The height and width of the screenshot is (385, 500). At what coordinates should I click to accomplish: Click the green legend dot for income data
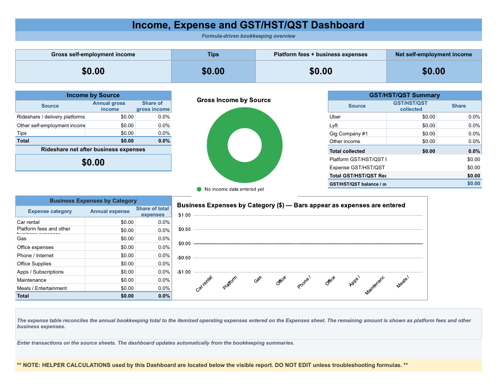199,189
